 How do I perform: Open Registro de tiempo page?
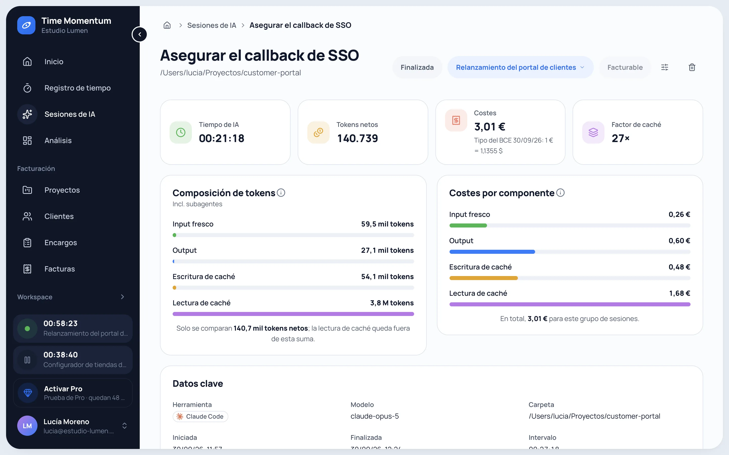click(73, 88)
